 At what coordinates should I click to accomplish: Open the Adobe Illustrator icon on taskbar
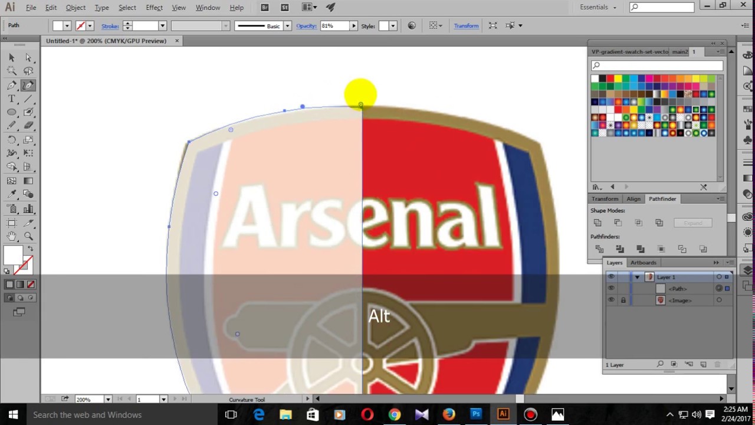(x=503, y=414)
